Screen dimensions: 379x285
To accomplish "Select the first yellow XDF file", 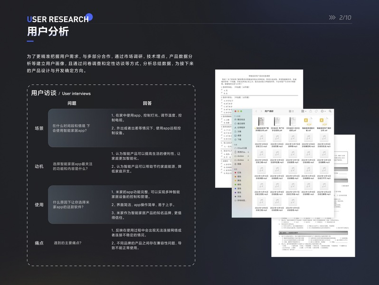I will [308, 124].
